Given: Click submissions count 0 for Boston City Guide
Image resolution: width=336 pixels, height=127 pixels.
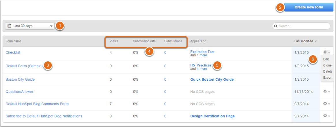Looking at the screenshot, I should [x=165, y=79].
